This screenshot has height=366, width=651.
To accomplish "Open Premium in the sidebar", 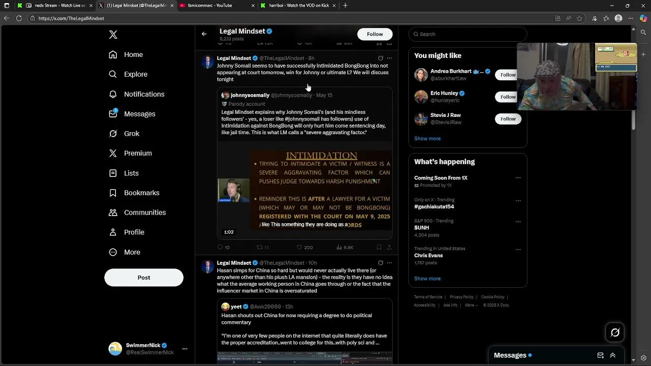I will (130, 153).
